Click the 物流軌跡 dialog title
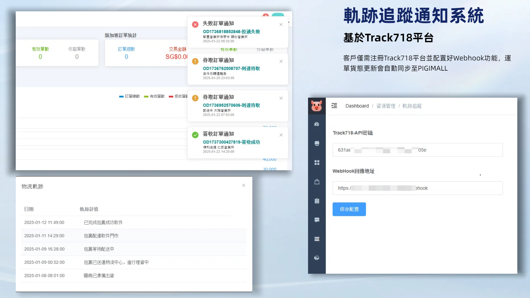The image size is (530, 298). point(32,187)
